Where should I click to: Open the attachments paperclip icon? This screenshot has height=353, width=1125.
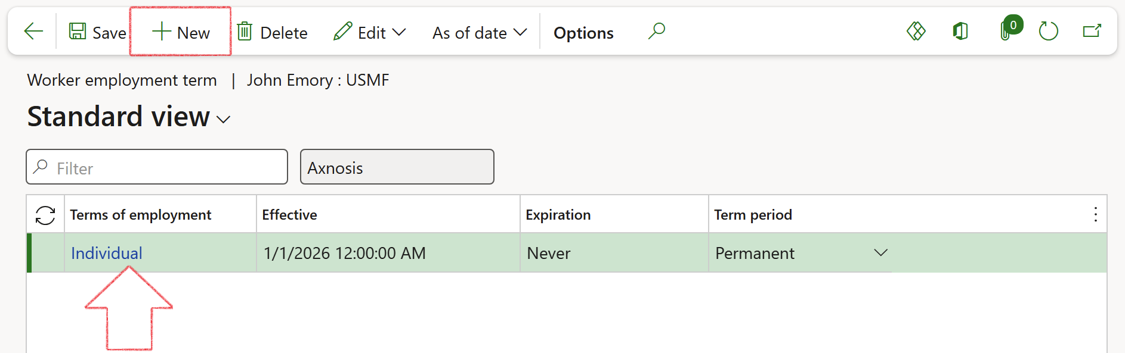[1006, 31]
